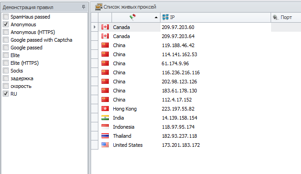The height and width of the screenshot is (174, 301).
Task: Click Canada flag for 209.97.203.64
Action: tap(105, 36)
